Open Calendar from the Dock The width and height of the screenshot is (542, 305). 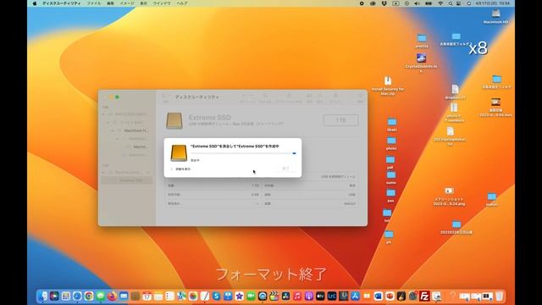[x=147, y=296]
